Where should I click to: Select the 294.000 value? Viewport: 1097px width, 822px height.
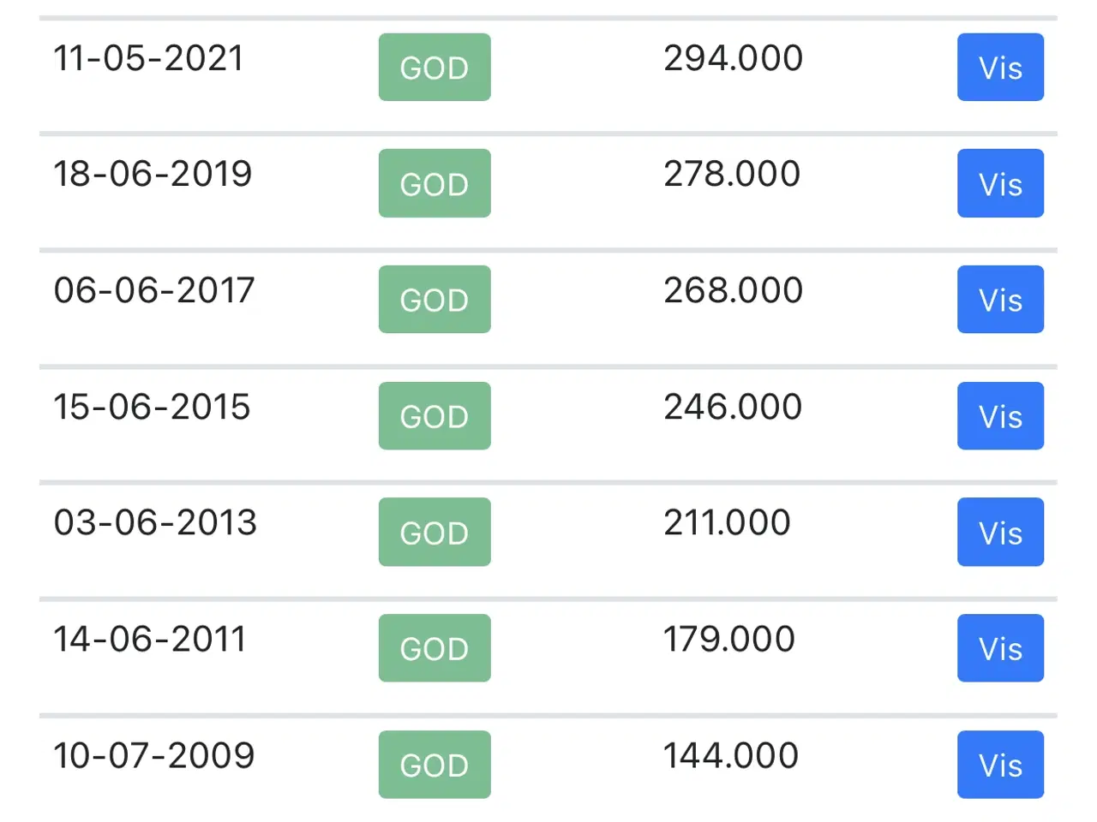pyautogui.click(x=733, y=58)
